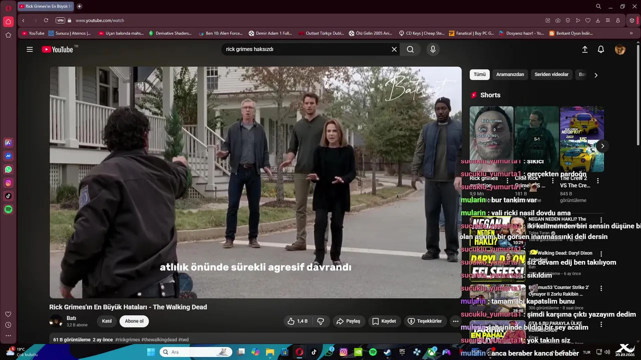Click the browser address bar URL
The height and width of the screenshot is (360, 641).
point(100,20)
